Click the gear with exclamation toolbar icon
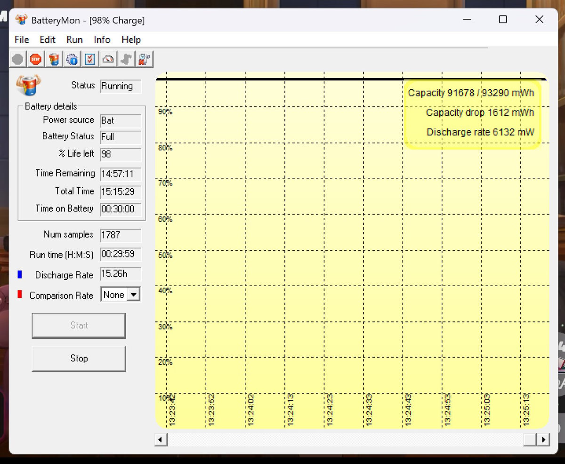The image size is (565, 464). (72, 59)
